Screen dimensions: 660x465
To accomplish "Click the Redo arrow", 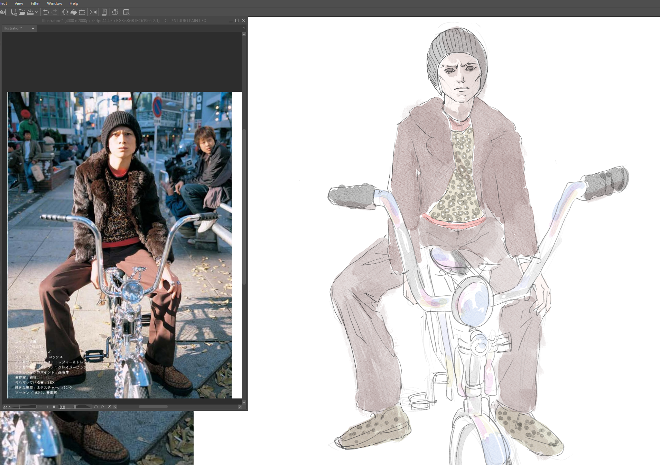I will [54, 12].
